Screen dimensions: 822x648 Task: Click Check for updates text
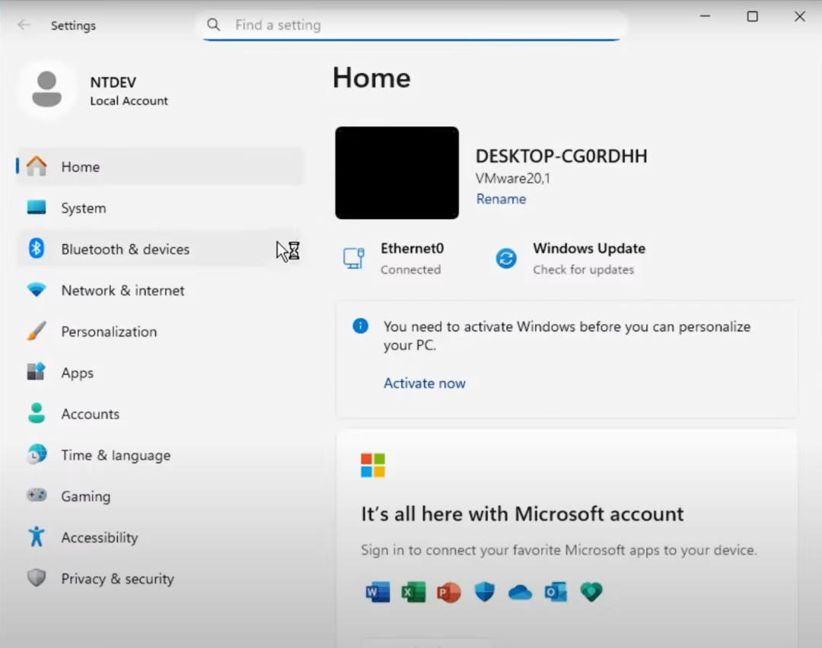coord(583,270)
